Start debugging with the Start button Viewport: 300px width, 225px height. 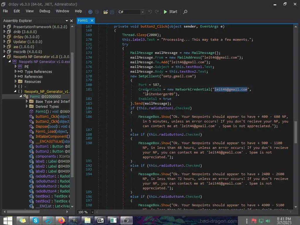coord(171,12)
